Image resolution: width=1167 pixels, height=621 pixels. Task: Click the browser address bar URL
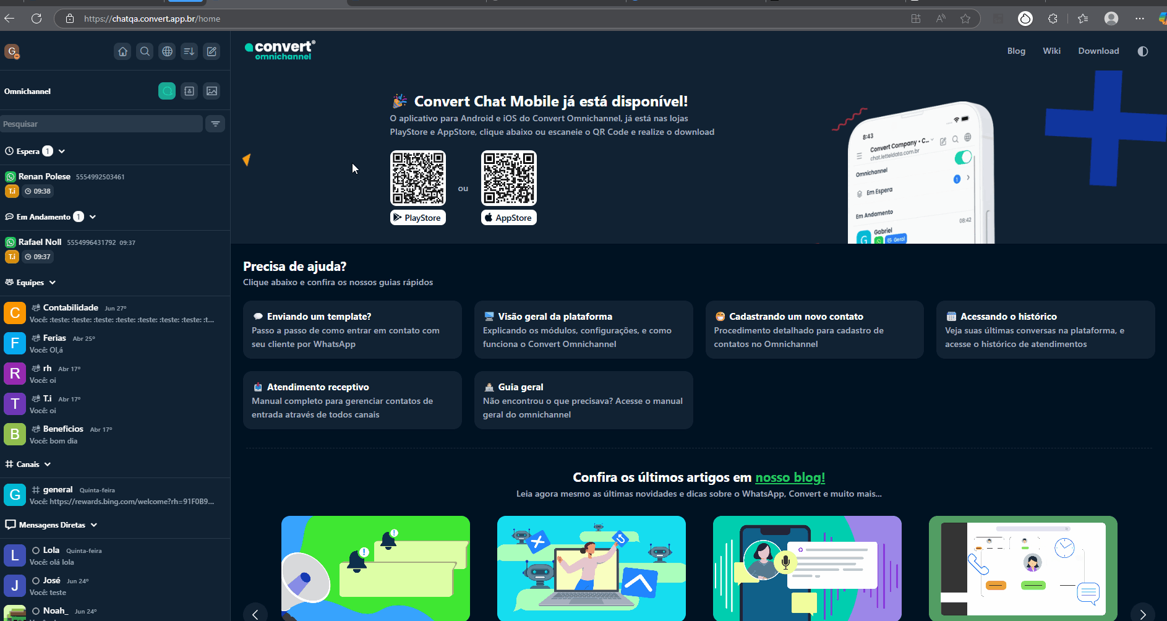152,19
